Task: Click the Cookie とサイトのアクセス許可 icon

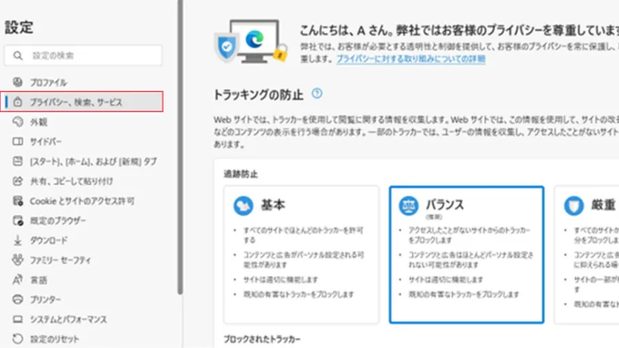Action: pos(18,201)
